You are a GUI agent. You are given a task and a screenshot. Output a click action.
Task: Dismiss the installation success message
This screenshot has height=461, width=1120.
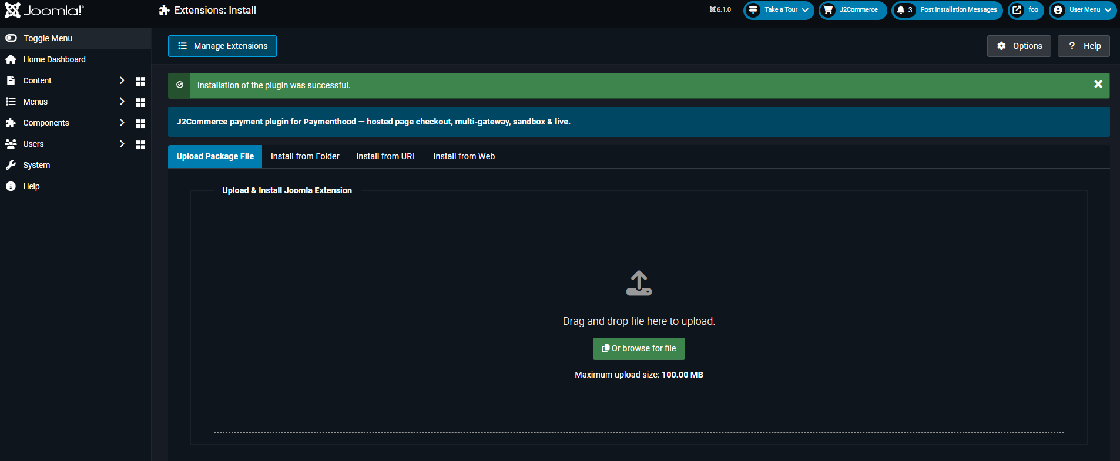(x=1098, y=85)
